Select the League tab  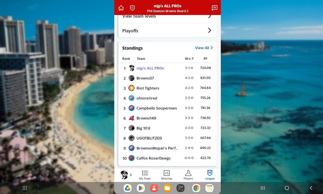[210, 175]
